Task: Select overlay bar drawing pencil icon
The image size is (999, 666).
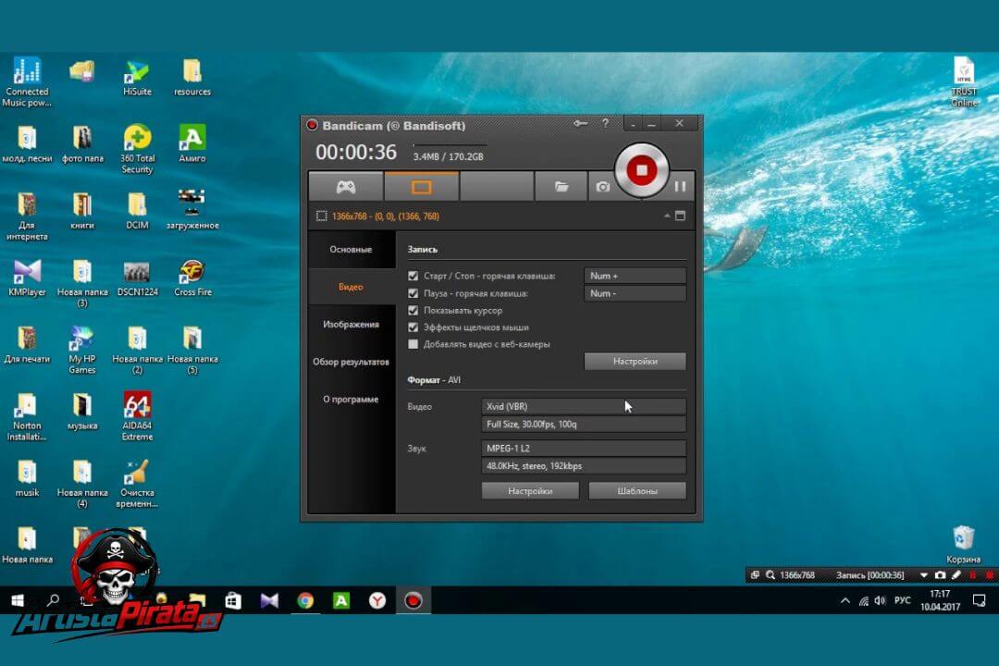Action: point(956,574)
